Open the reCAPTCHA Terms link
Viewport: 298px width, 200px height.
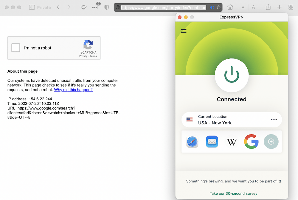pos(93,56)
